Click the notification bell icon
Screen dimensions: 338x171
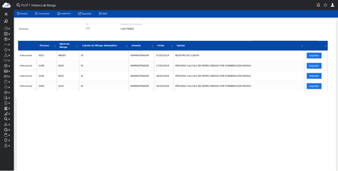click(318, 5)
